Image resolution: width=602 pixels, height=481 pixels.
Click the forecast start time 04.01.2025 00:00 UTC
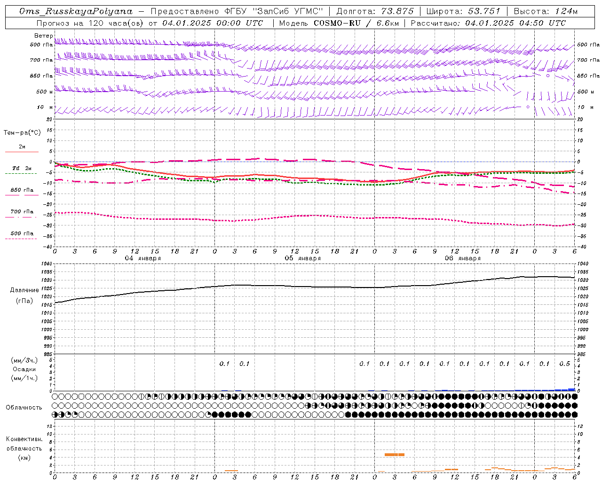coord(213,23)
